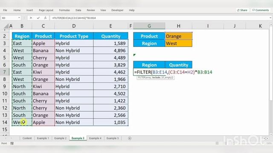Click cell with quantity 2,566

click(111, 115)
